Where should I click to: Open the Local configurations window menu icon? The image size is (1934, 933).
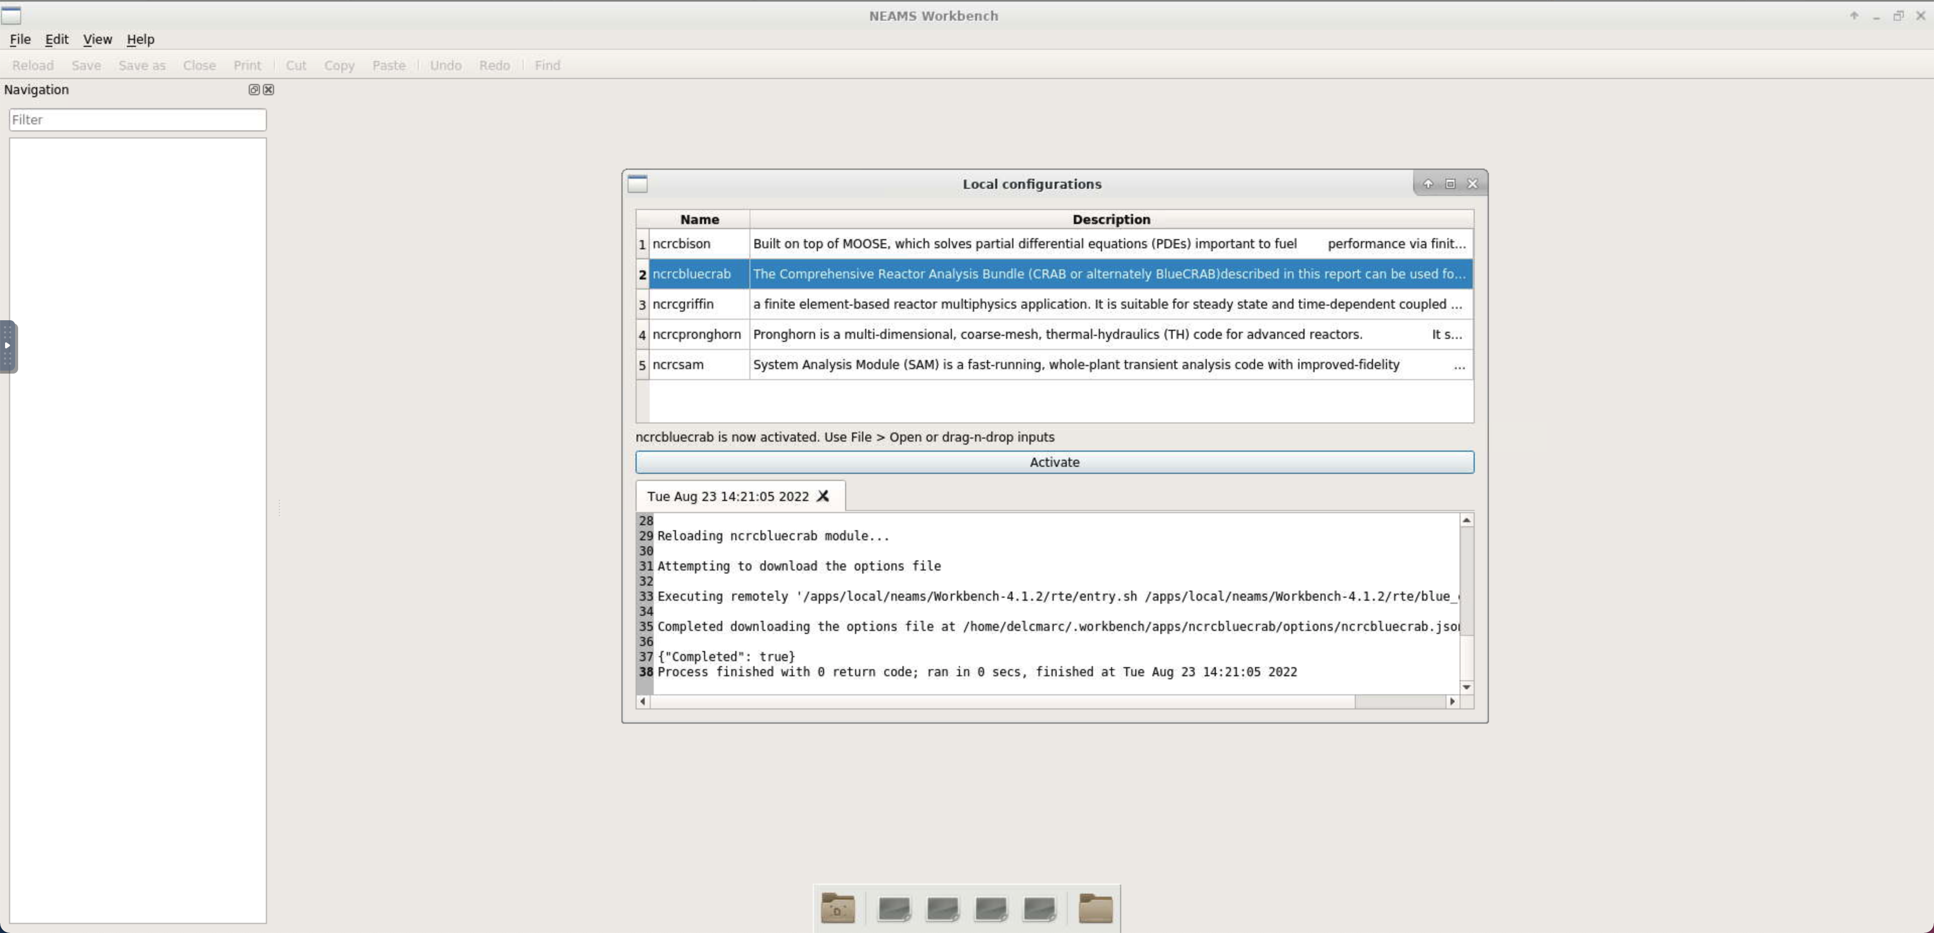[638, 183]
